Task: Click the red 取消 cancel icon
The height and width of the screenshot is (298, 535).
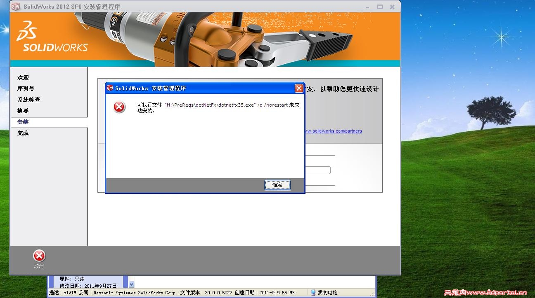Action: (x=39, y=256)
